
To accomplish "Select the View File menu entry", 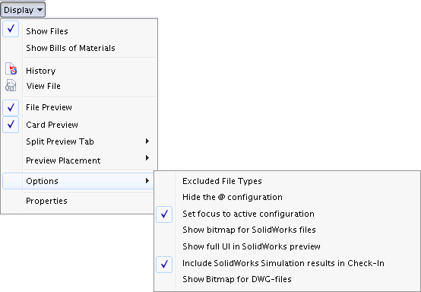I will [x=43, y=86].
